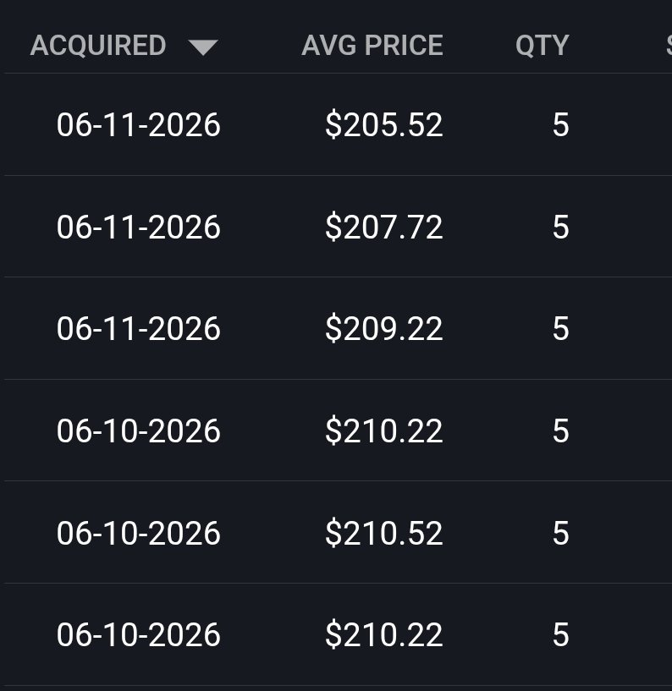
Task: Select the $207.72 average price cell
Action: pyautogui.click(x=383, y=227)
